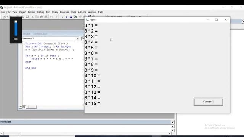This screenshot has height=137, width=244.
Task: Open the Diagram menu
Action: (x=64, y=12)
